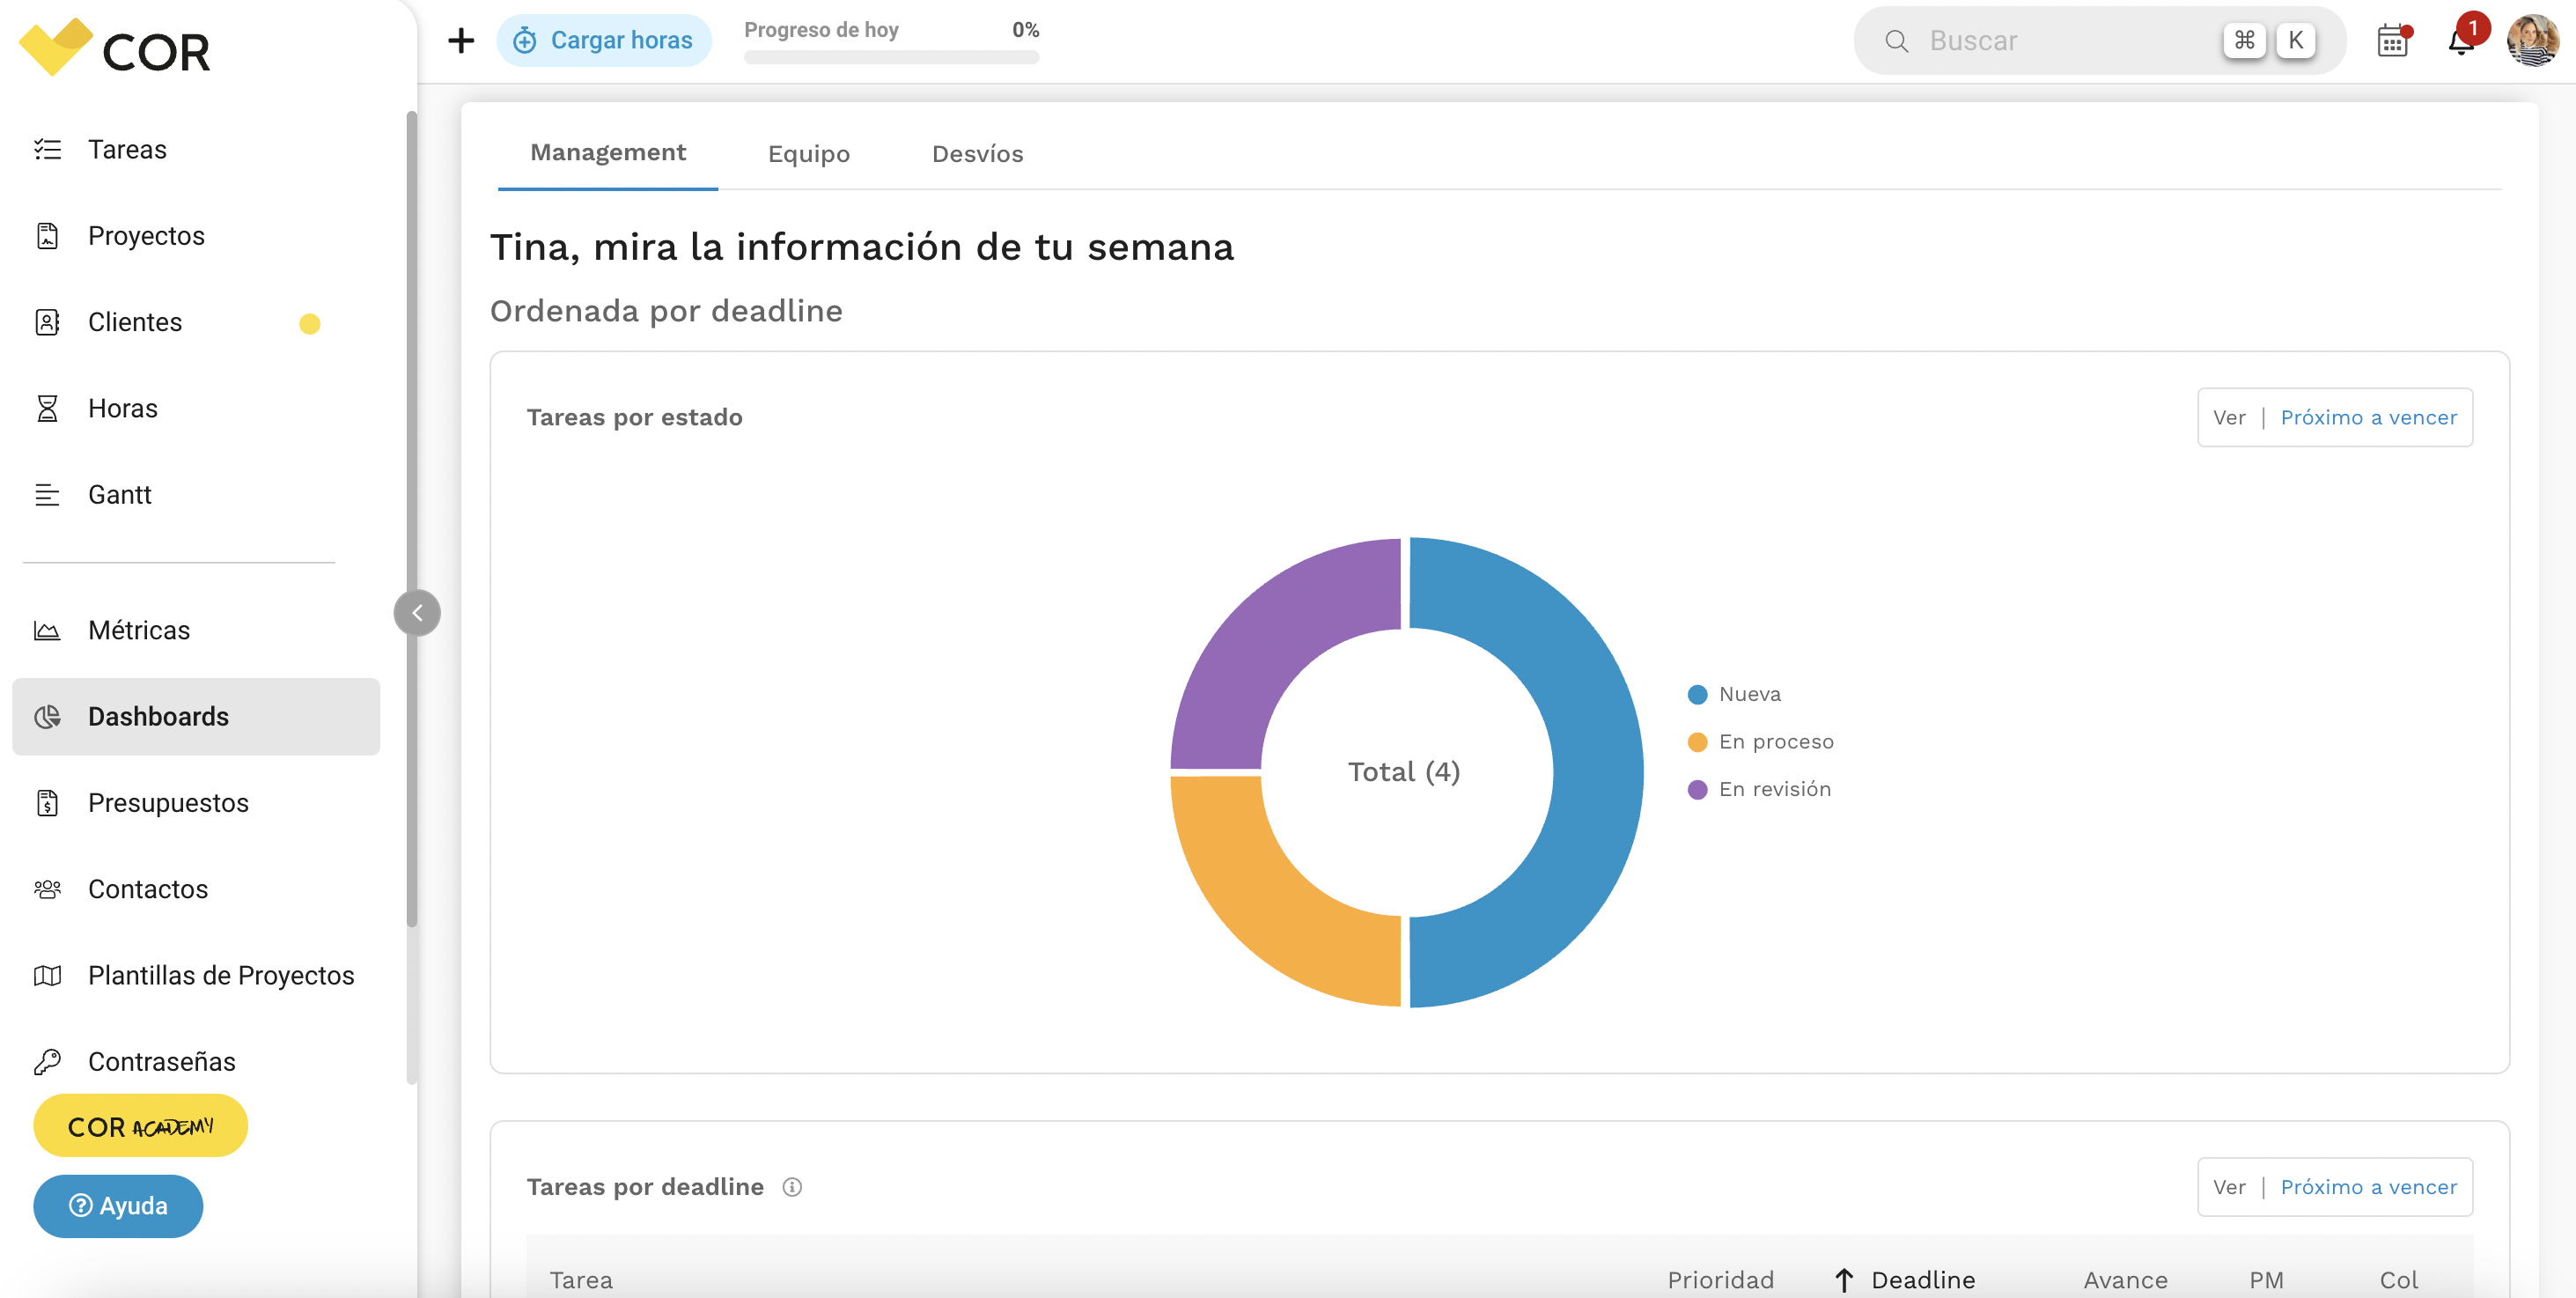Click the Ayuda help button
This screenshot has width=2576, height=1298.
click(x=118, y=1206)
